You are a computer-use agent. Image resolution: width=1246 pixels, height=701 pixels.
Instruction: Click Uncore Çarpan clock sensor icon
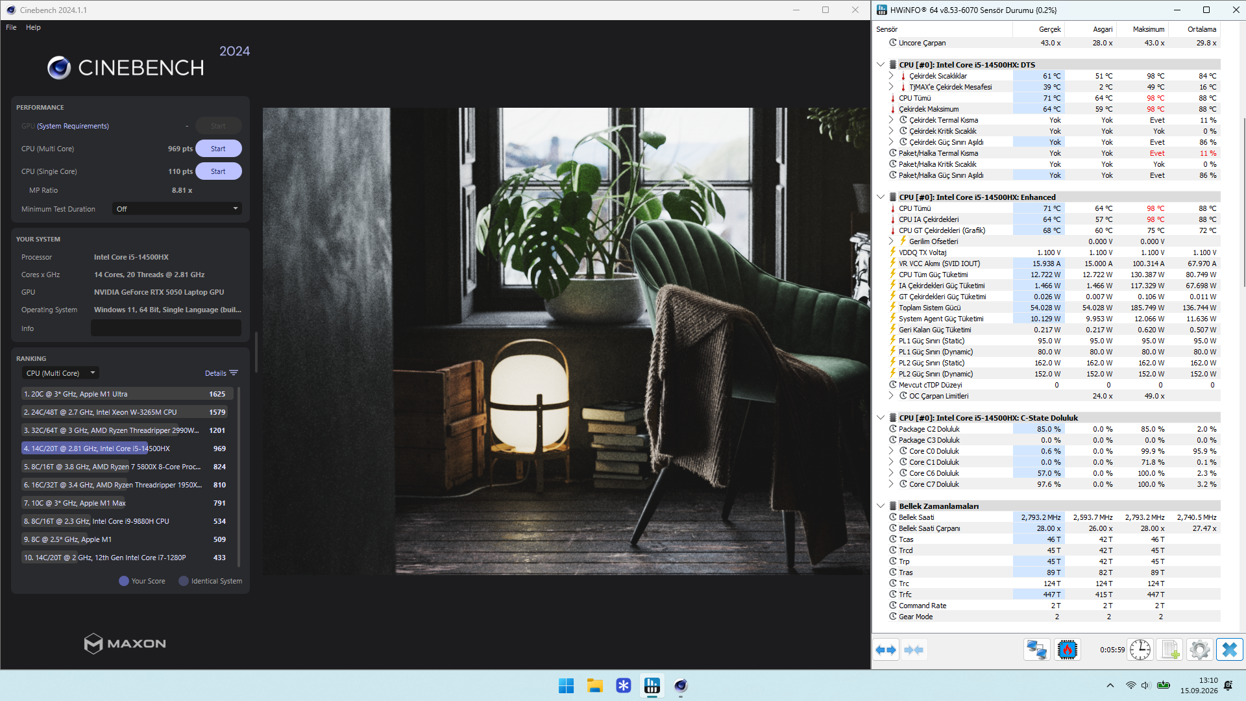pyautogui.click(x=893, y=43)
